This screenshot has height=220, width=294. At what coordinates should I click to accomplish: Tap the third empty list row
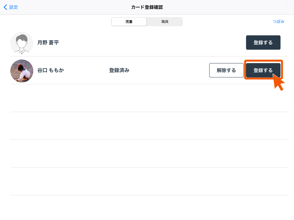(x=149, y=154)
